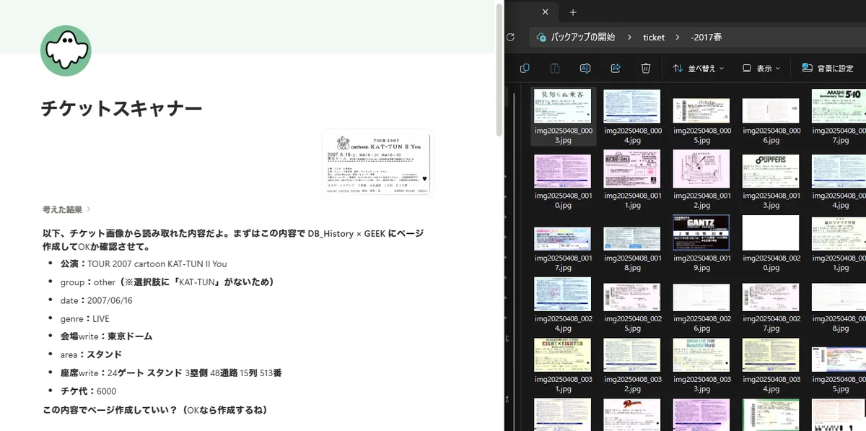Expand 考えた結果 disclosure

click(x=66, y=209)
